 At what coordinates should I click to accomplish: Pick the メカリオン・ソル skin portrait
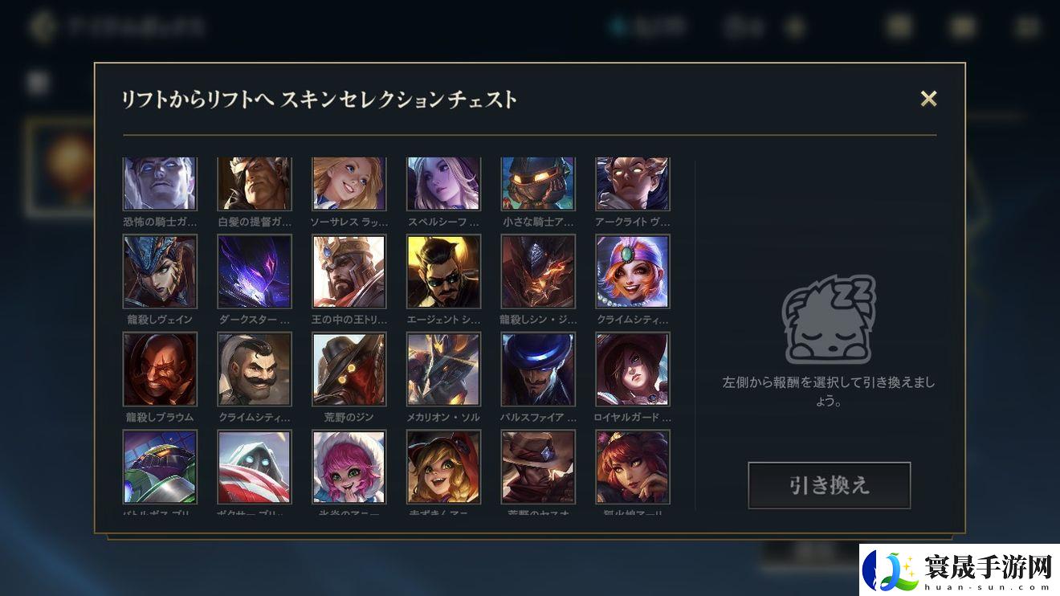point(444,369)
